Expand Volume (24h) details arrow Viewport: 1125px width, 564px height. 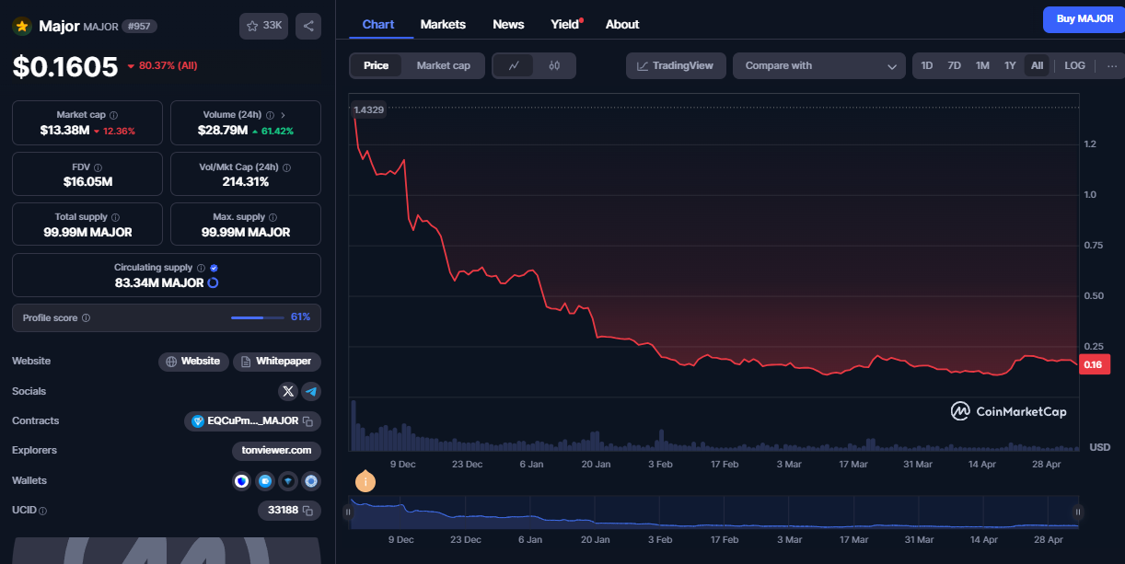pos(283,115)
